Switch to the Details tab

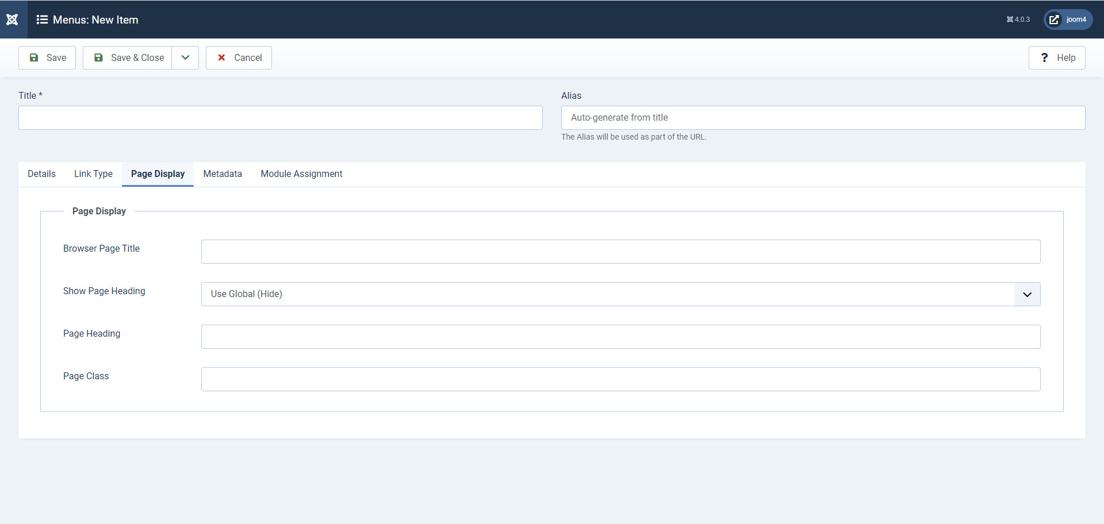tap(41, 174)
